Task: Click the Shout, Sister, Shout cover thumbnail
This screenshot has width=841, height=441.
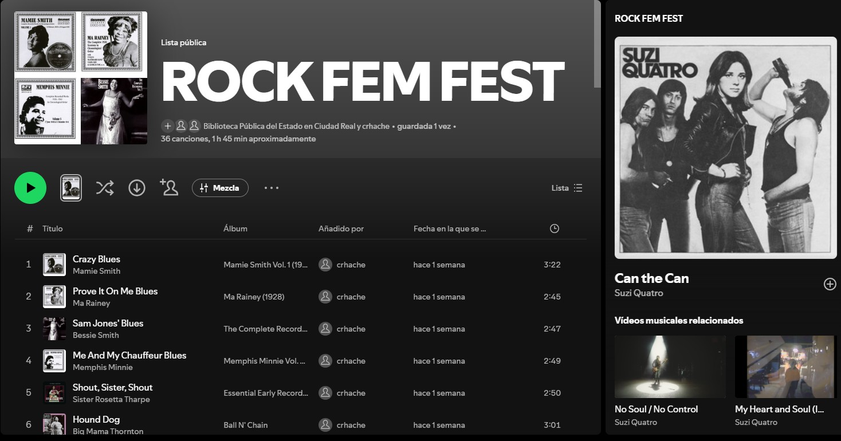Action: pos(54,393)
